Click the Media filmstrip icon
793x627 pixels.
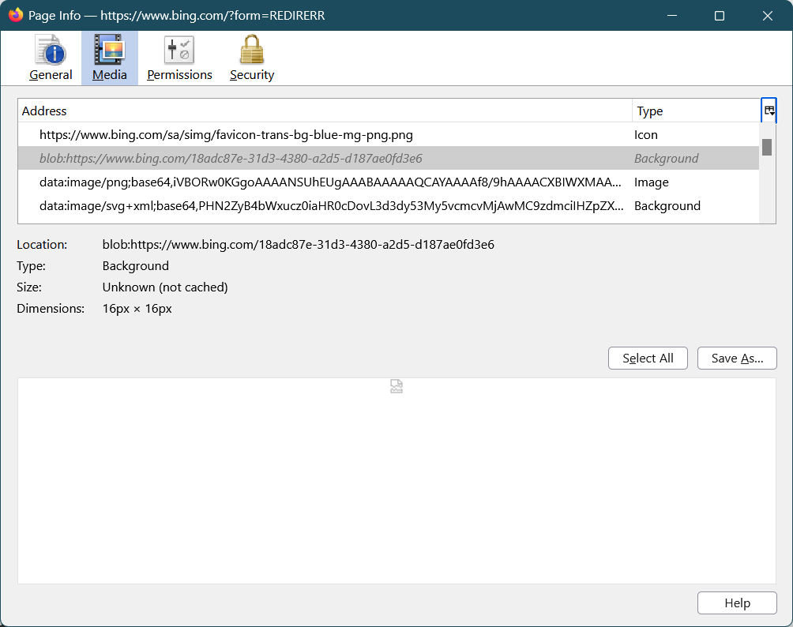coord(109,50)
